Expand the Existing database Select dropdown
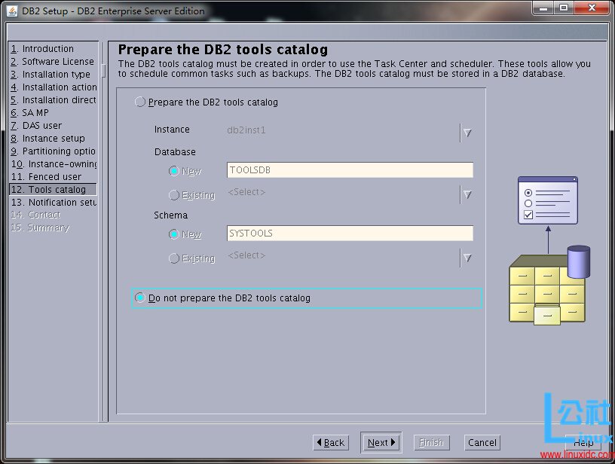Image resolution: width=615 pixels, height=464 pixels. tap(467, 194)
